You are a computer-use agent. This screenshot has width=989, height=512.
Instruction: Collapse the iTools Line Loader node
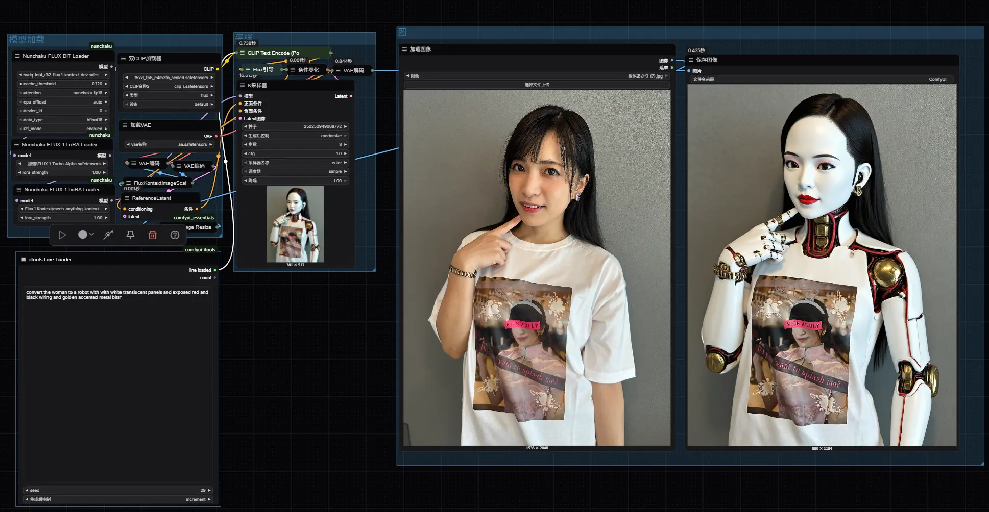[23, 260]
